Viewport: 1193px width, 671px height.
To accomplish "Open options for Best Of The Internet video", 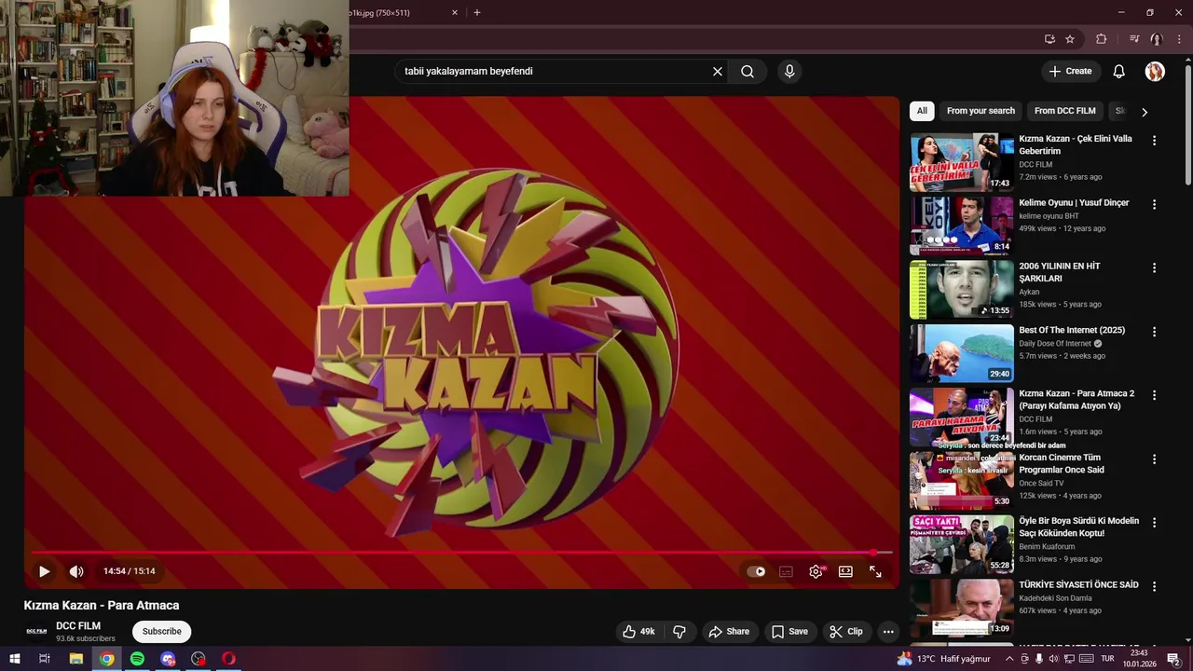I will pyautogui.click(x=1154, y=332).
